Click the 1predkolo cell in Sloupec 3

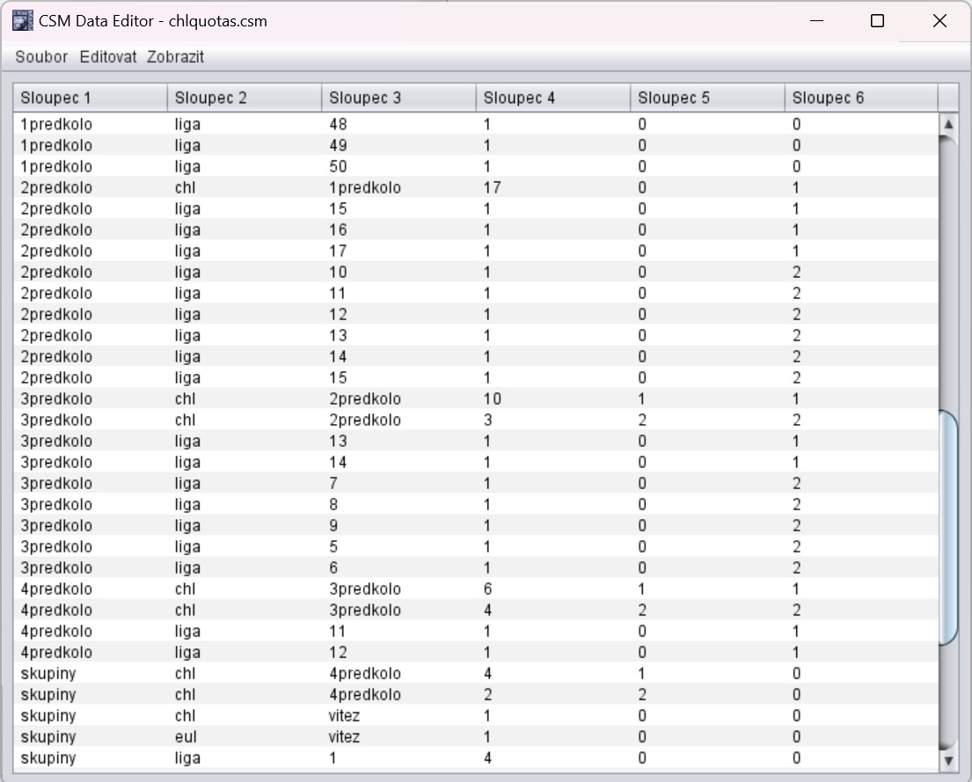[x=365, y=188]
